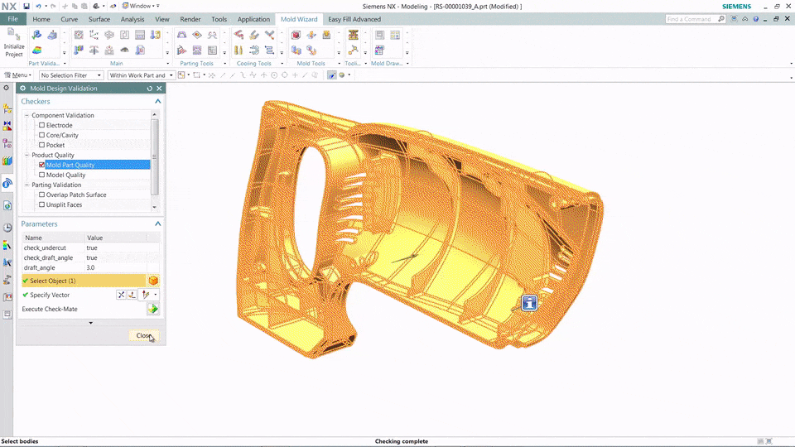Open the vector type dropdown arrow
The height and width of the screenshot is (447, 795).
click(x=156, y=295)
